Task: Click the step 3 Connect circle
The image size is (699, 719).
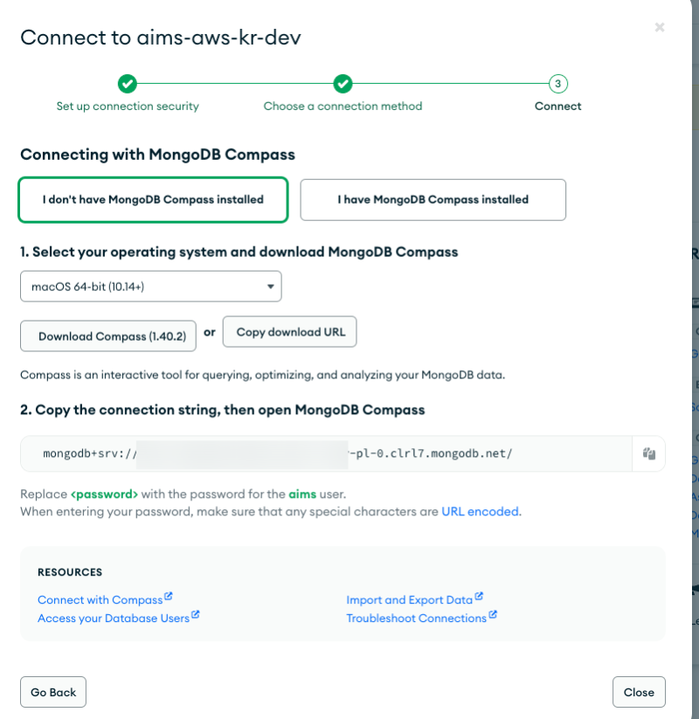Action: (x=557, y=84)
